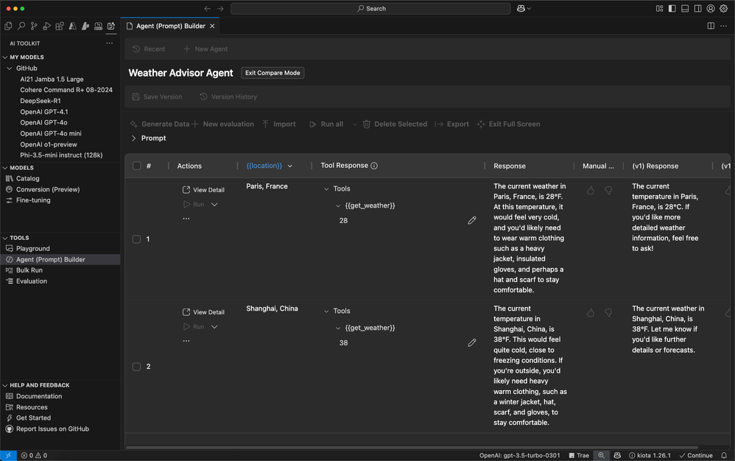Viewport: 735px width, 461px height.
Task: Open the Source Control view icon
Action: click(34, 27)
